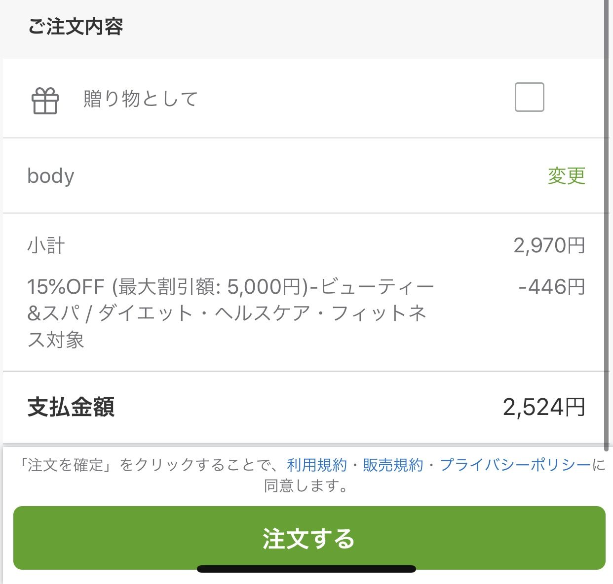Screen dimensions: 613x584
Task: Click the -446円 discount amount
Action: [552, 287]
